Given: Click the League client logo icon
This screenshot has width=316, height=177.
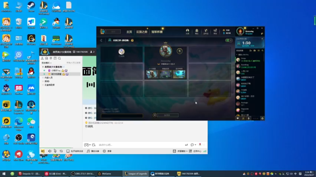Looking at the screenshot, I should point(103,31).
